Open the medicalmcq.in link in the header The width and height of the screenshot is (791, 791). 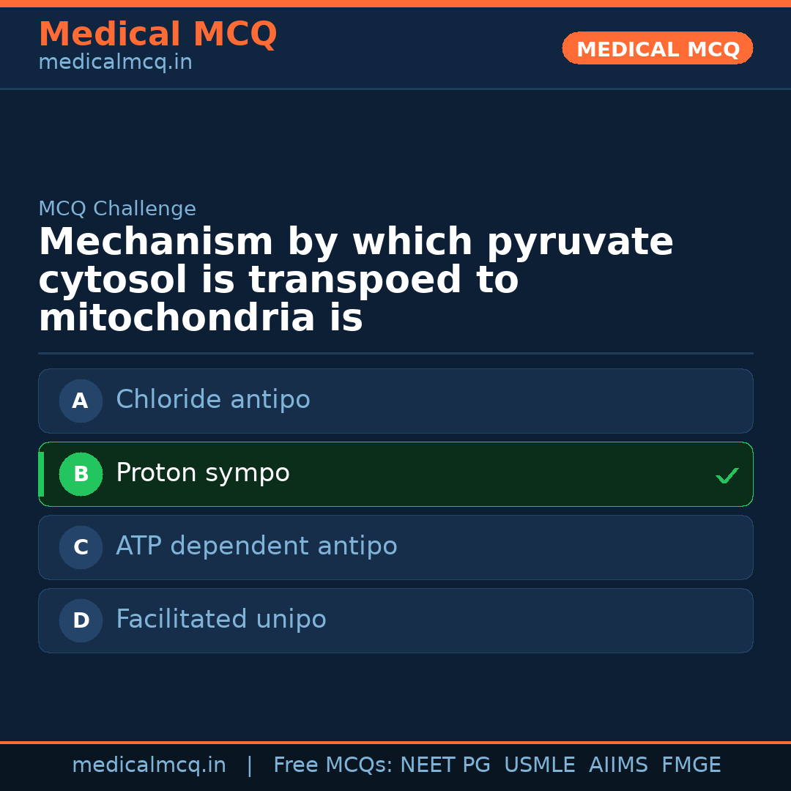pyautogui.click(x=115, y=63)
